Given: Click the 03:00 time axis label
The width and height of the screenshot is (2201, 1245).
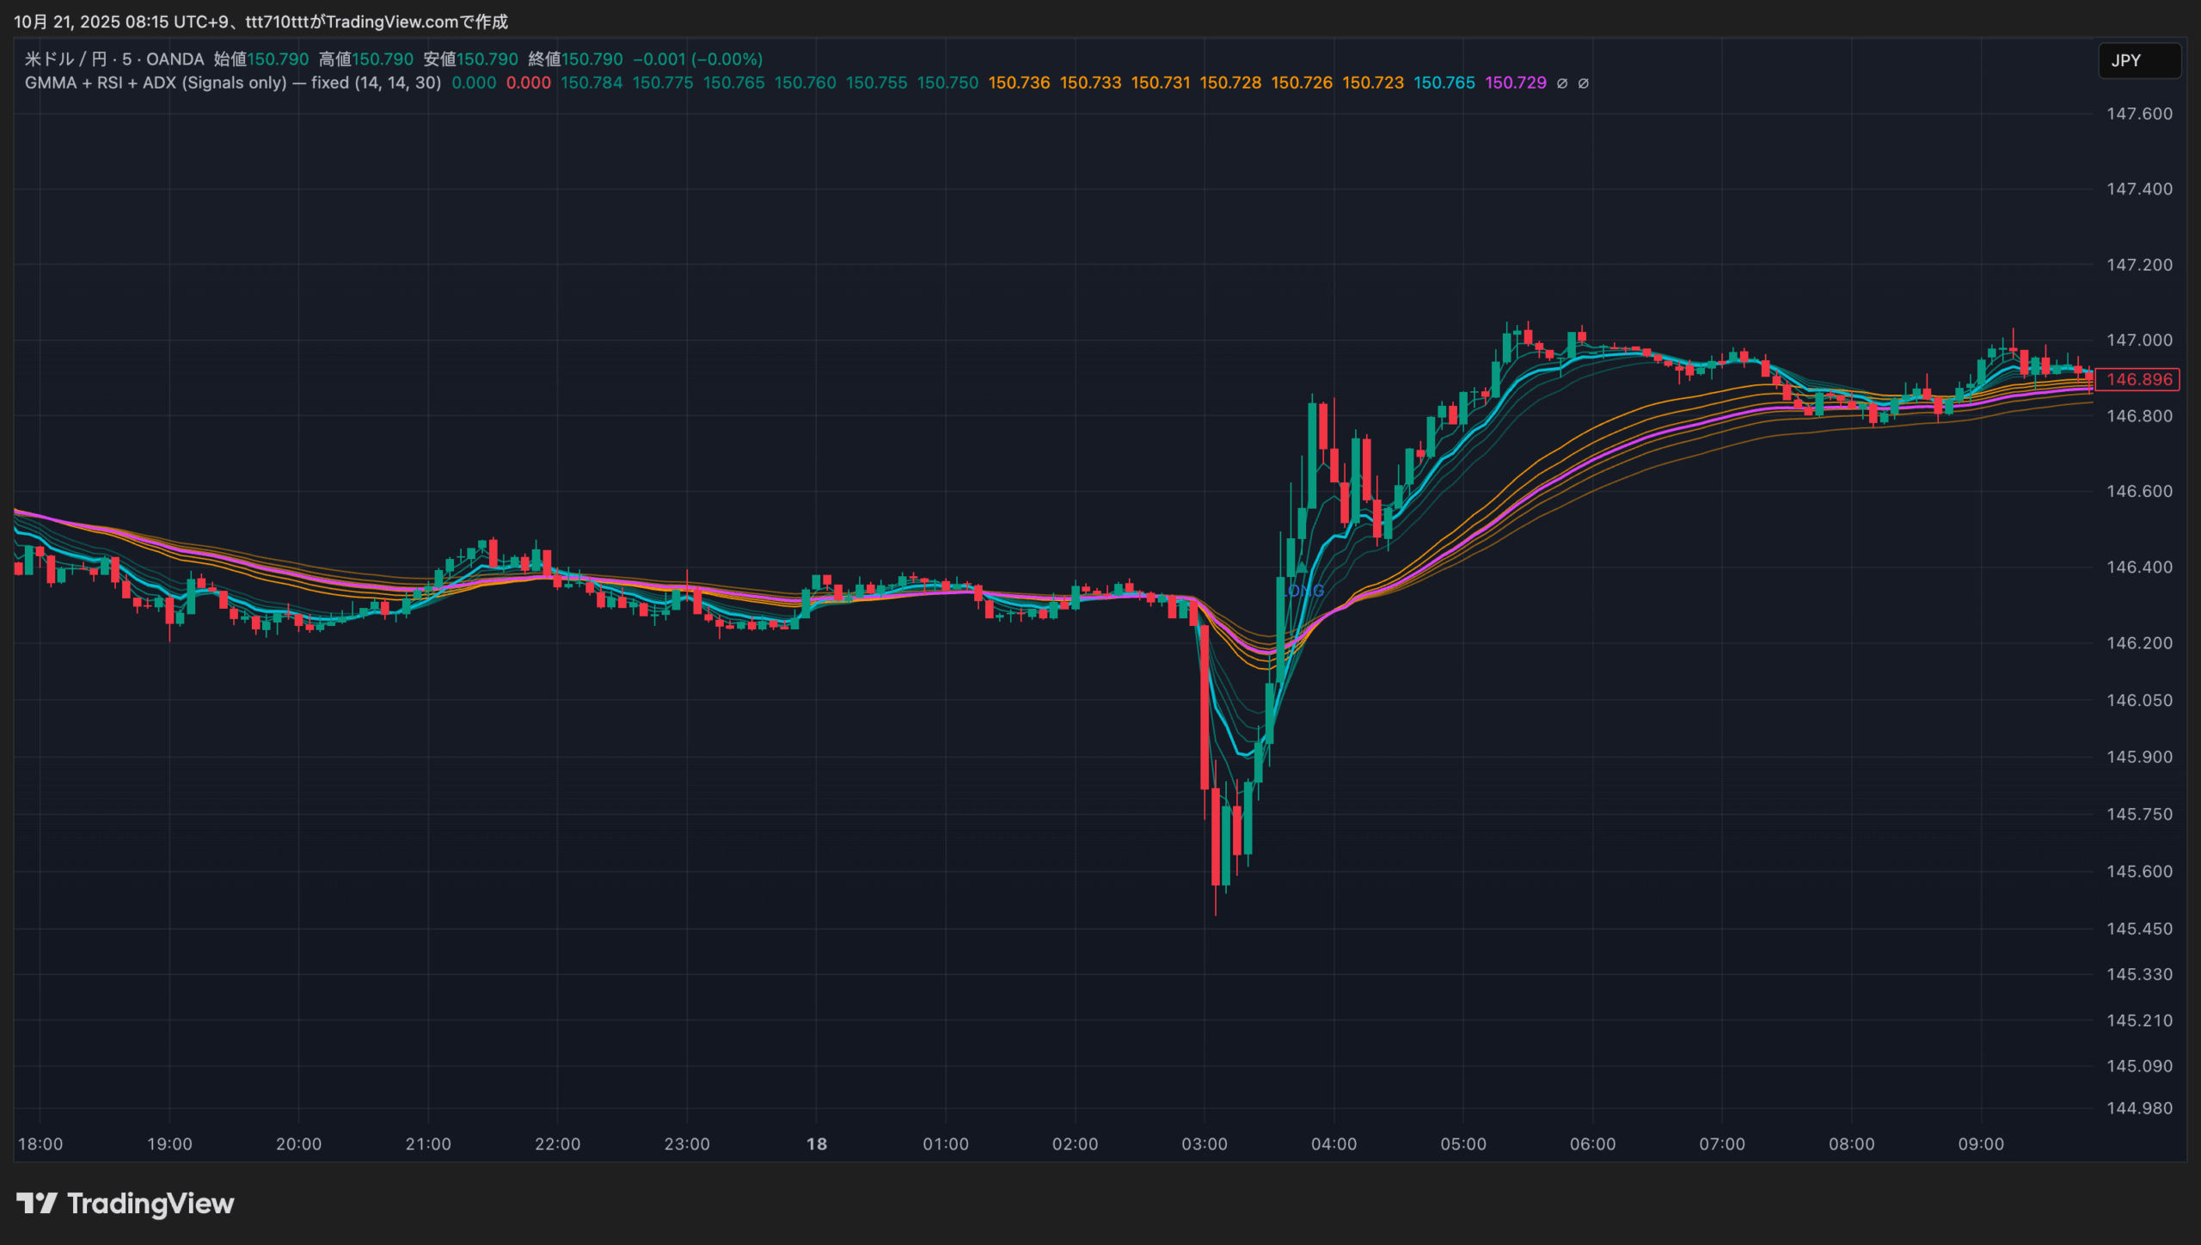Looking at the screenshot, I should coord(1204,1144).
